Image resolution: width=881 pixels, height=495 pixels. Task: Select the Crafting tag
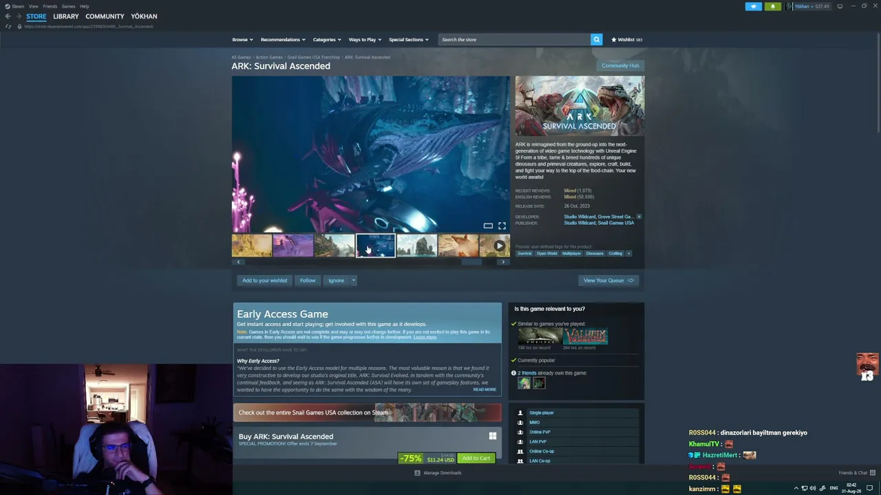[x=615, y=254]
